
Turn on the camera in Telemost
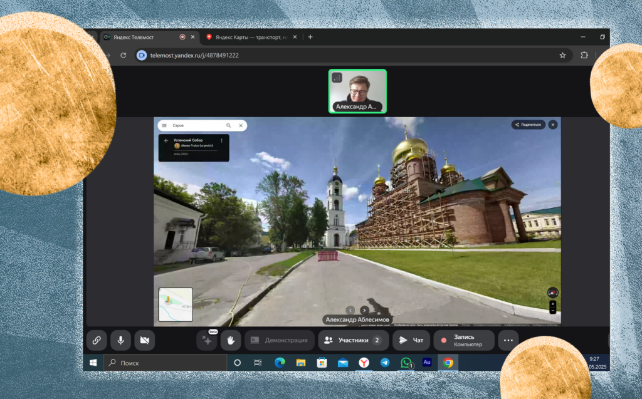(145, 340)
